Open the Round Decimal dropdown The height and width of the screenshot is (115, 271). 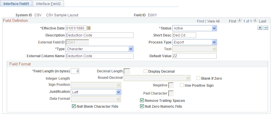pyautogui.click(x=157, y=78)
